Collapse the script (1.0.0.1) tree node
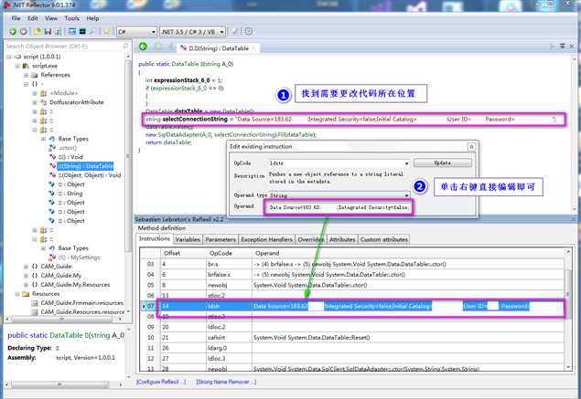The height and width of the screenshot is (399, 581). pos(9,57)
